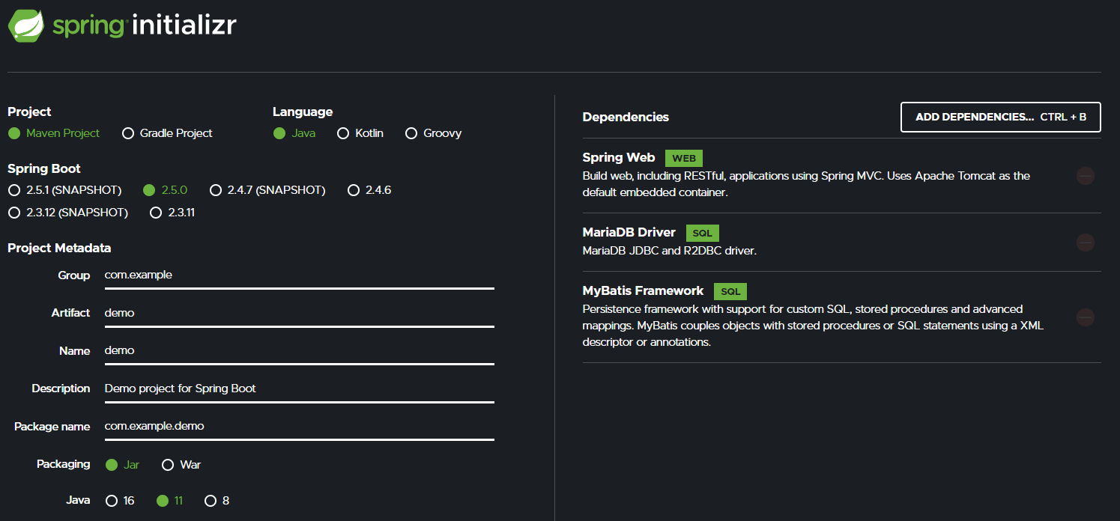Image resolution: width=1120 pixels, height=521 pixels.
Task: Click the Spring leaf logo icon
Action: tap(25, 25)
